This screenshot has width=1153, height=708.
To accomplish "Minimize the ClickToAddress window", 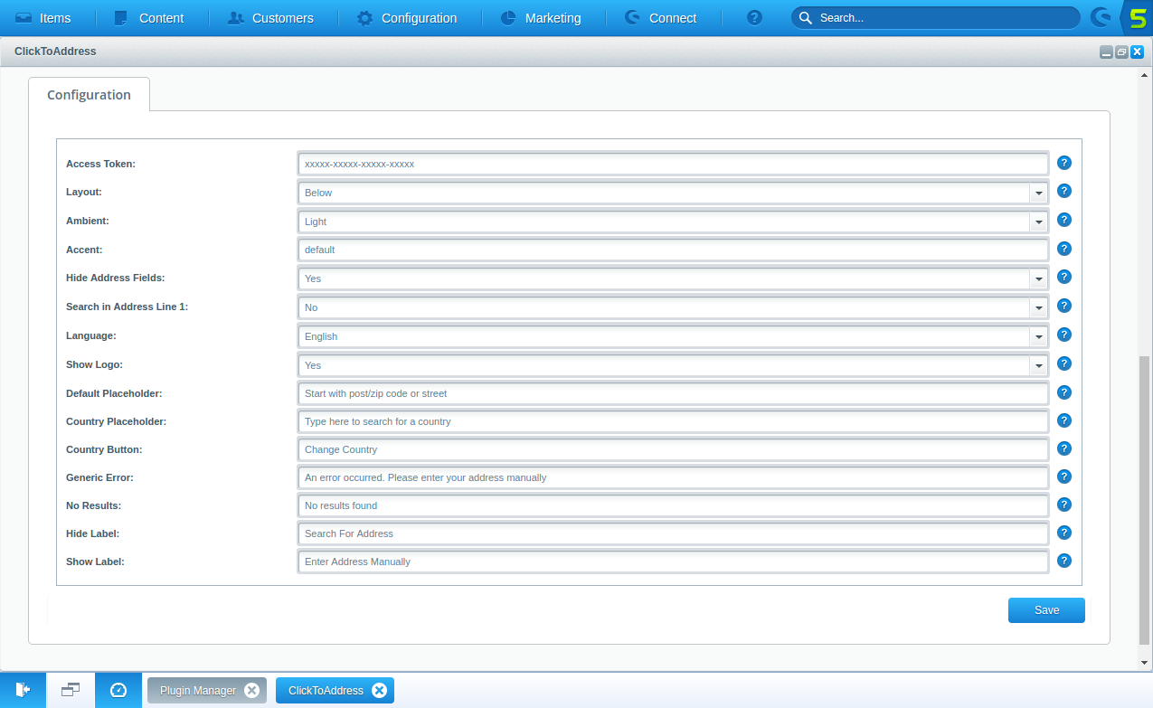I will click(x=1106, y=52).
